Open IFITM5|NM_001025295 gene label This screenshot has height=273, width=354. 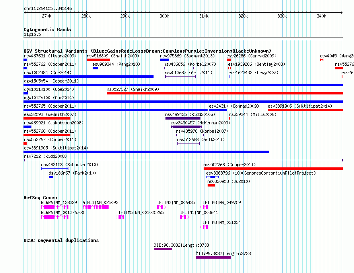click(x=141, y=212)
